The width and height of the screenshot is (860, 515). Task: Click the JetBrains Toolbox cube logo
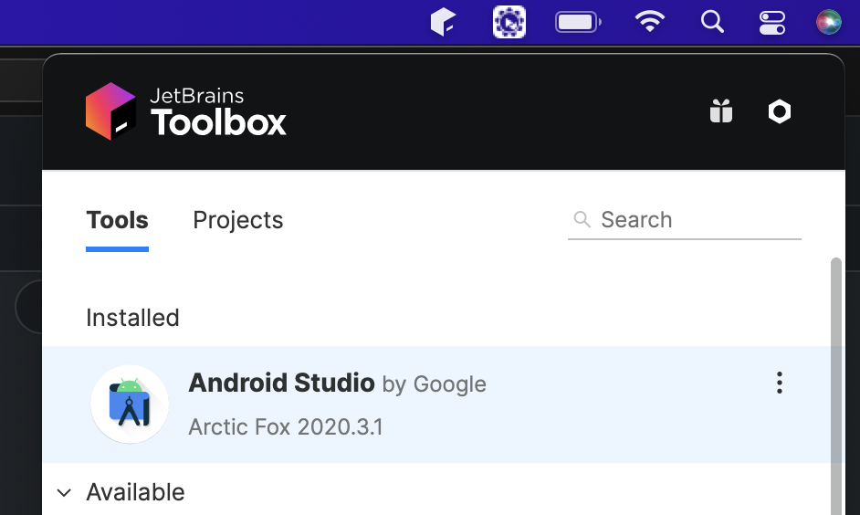(110, 111)
